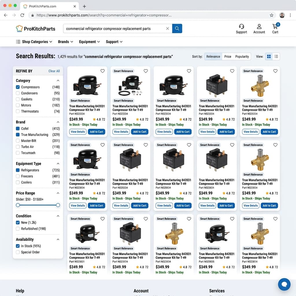This screenshot has width=296, height=296.
Task: Favorite product Part N025334 with heart
Action: (x=275, y=71)
